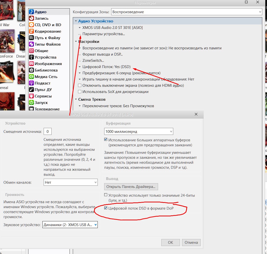Click the Открыть Панель Драйвера button
This screenshot has height=254, width=267.
[x=131, y=187]
